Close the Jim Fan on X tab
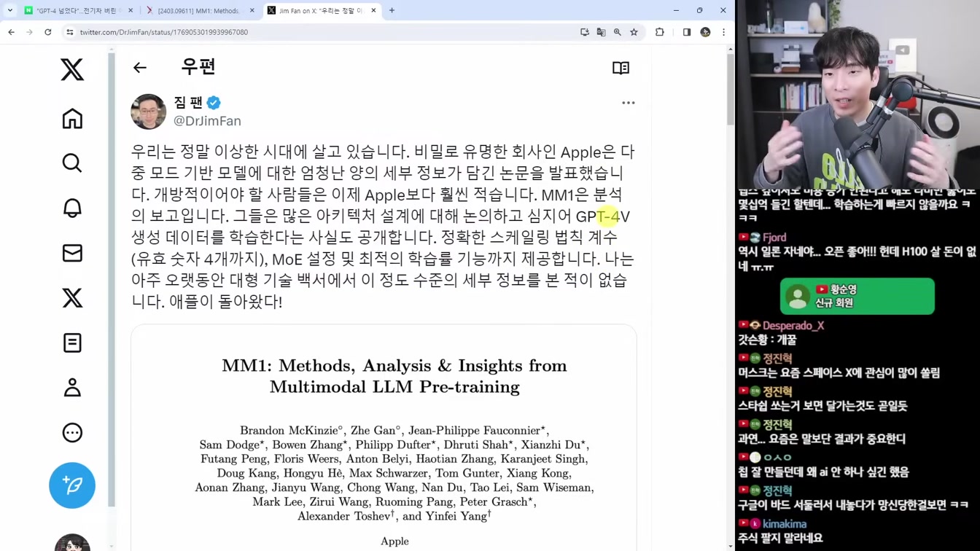The width and height of the screenshot is (980, 551). [373, 10]
